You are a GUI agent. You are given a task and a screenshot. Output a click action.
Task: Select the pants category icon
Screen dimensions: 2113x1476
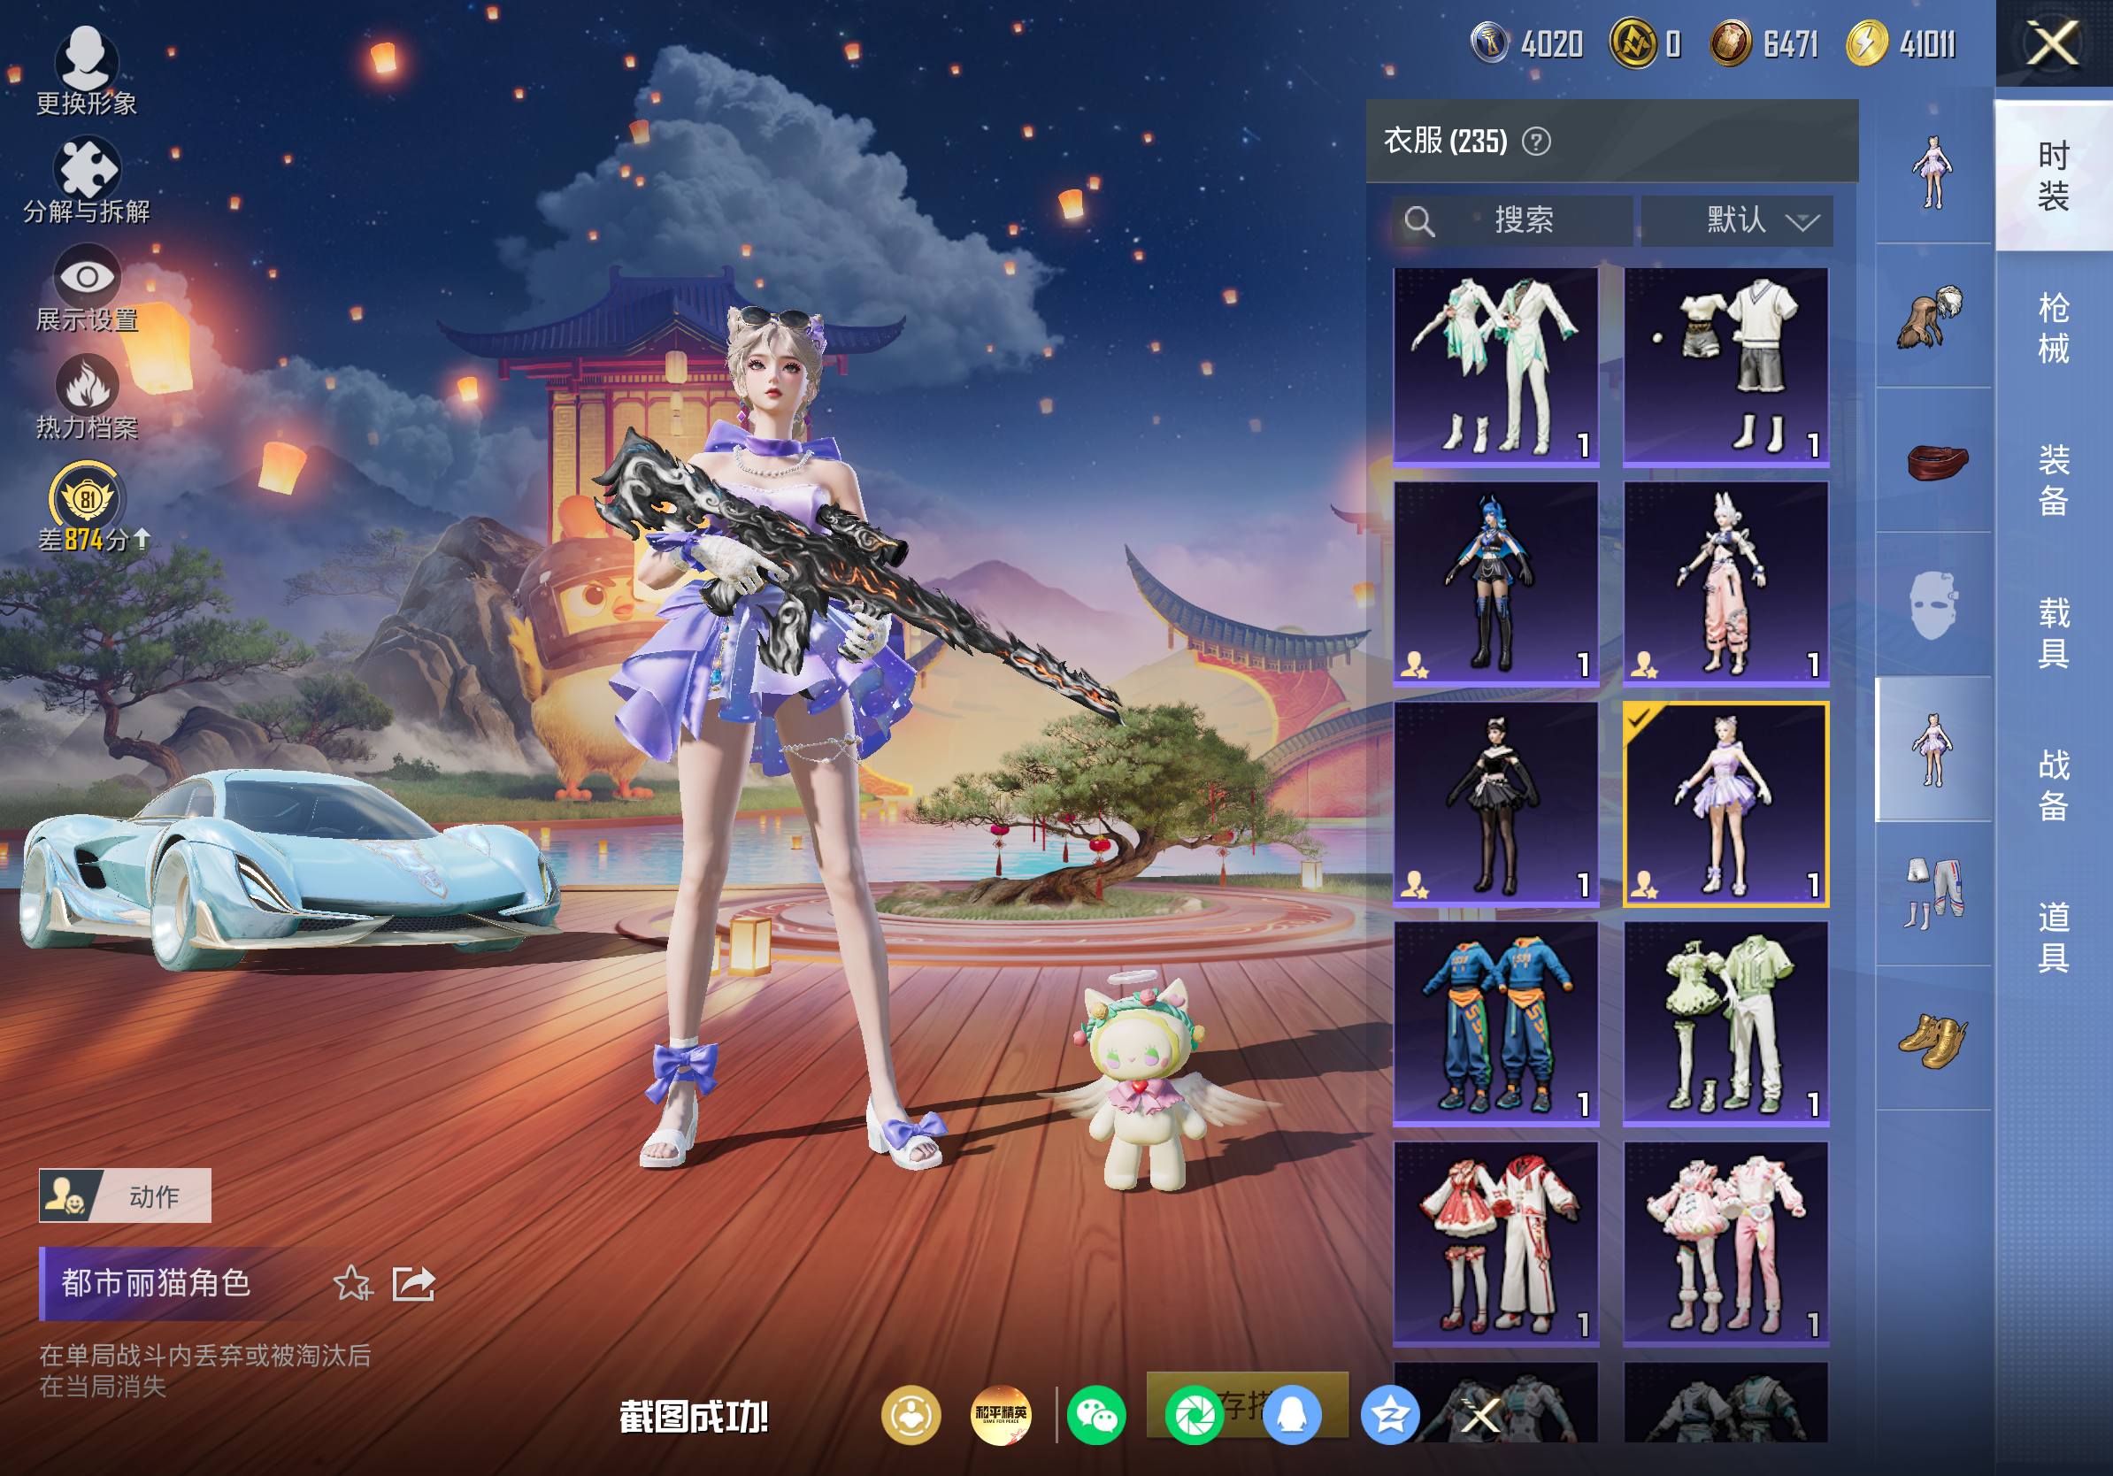(x=1933, y=894)
